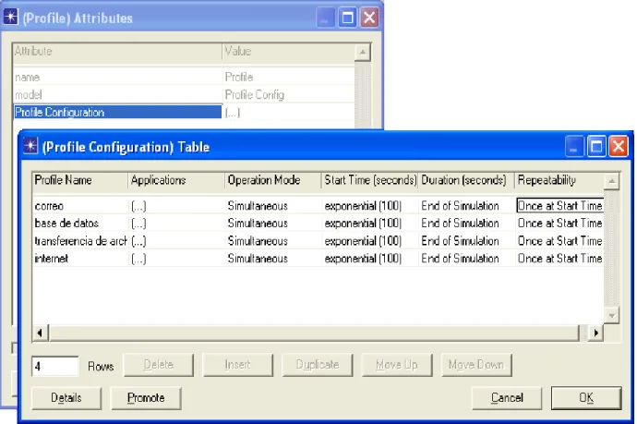
Task: Click Simultaneous cell in base de datos row
Action: click(x=273, y=224)
